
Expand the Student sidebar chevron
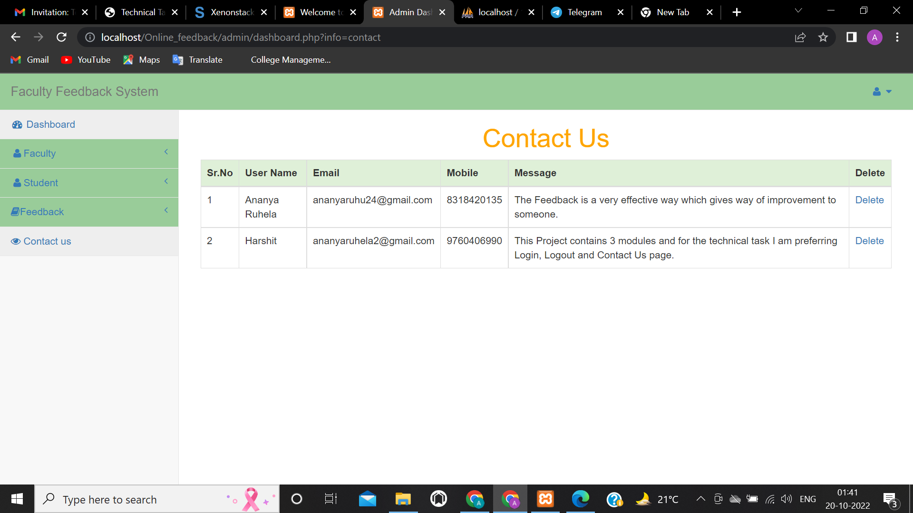click(x=166, y=181)
